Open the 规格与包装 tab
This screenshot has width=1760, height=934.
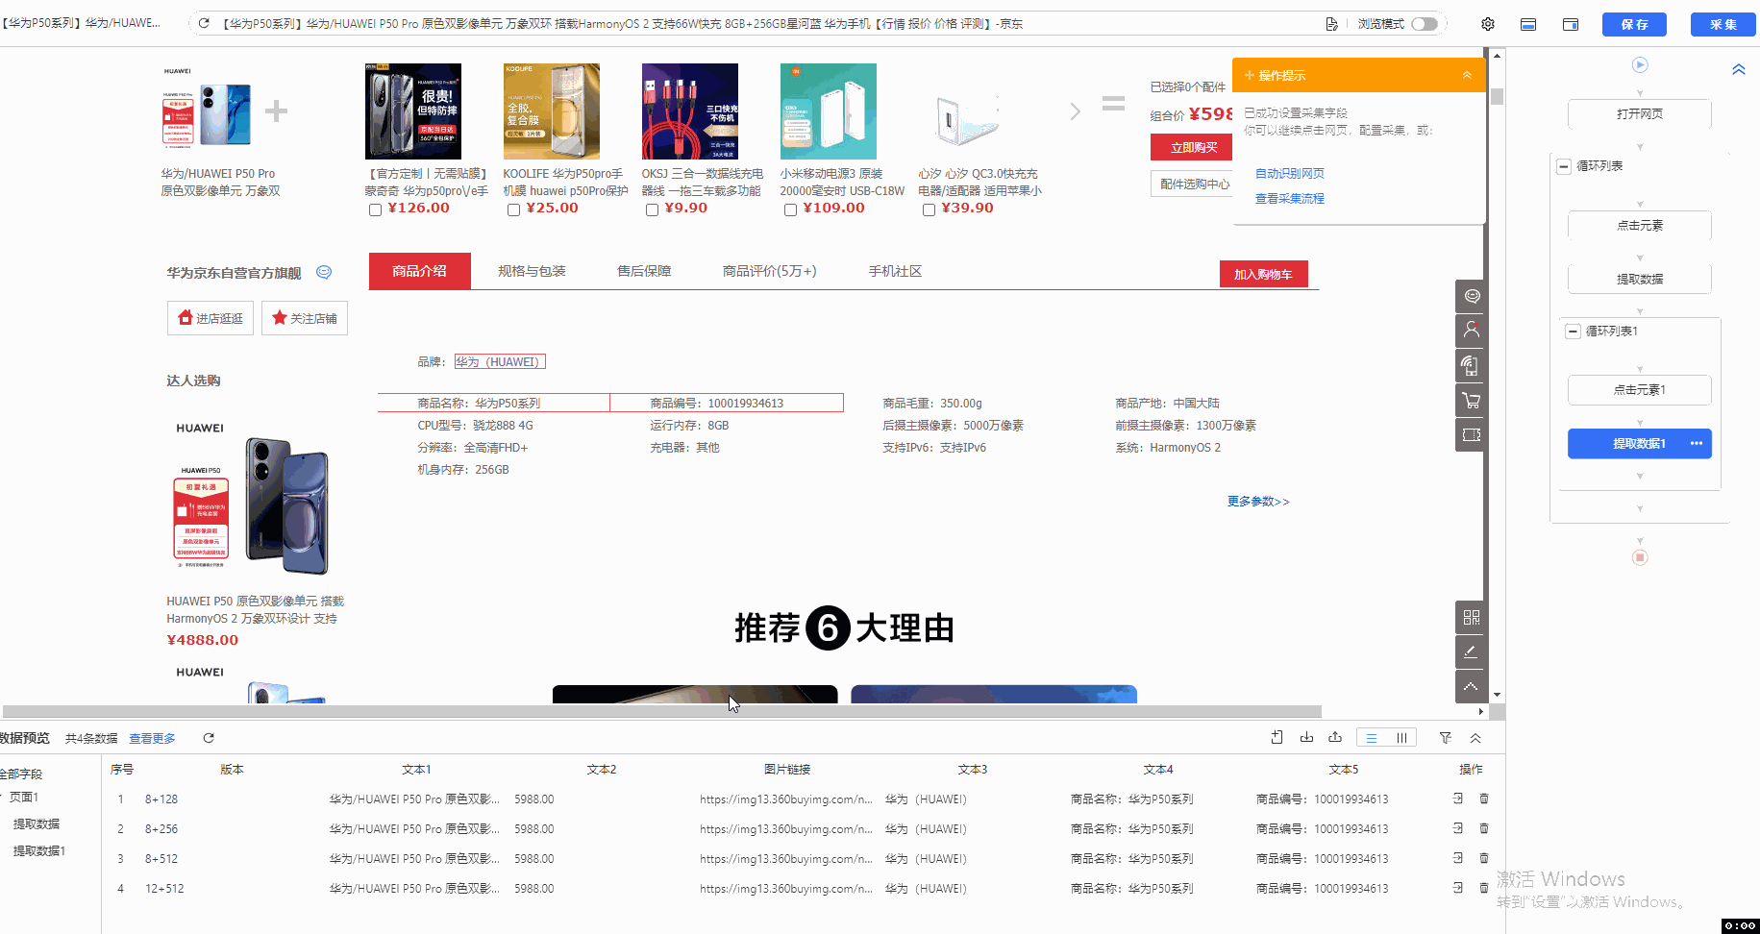[x=532, y=271]
